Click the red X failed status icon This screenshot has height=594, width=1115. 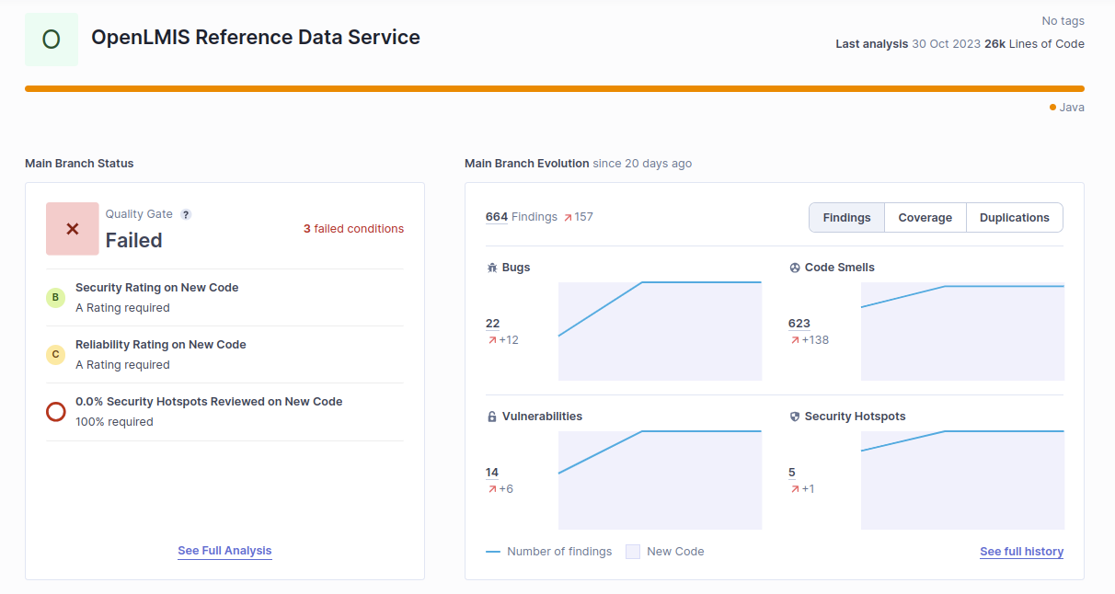point(73,229)
